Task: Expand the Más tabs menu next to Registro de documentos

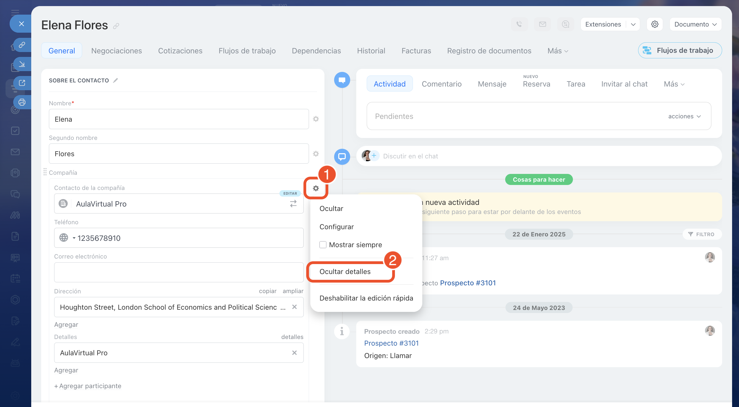Action: 557,51
